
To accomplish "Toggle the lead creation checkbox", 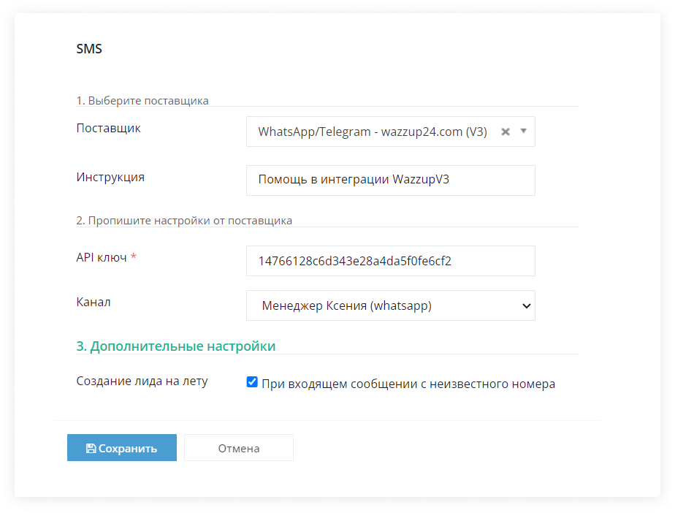I will tap(252, 382).
